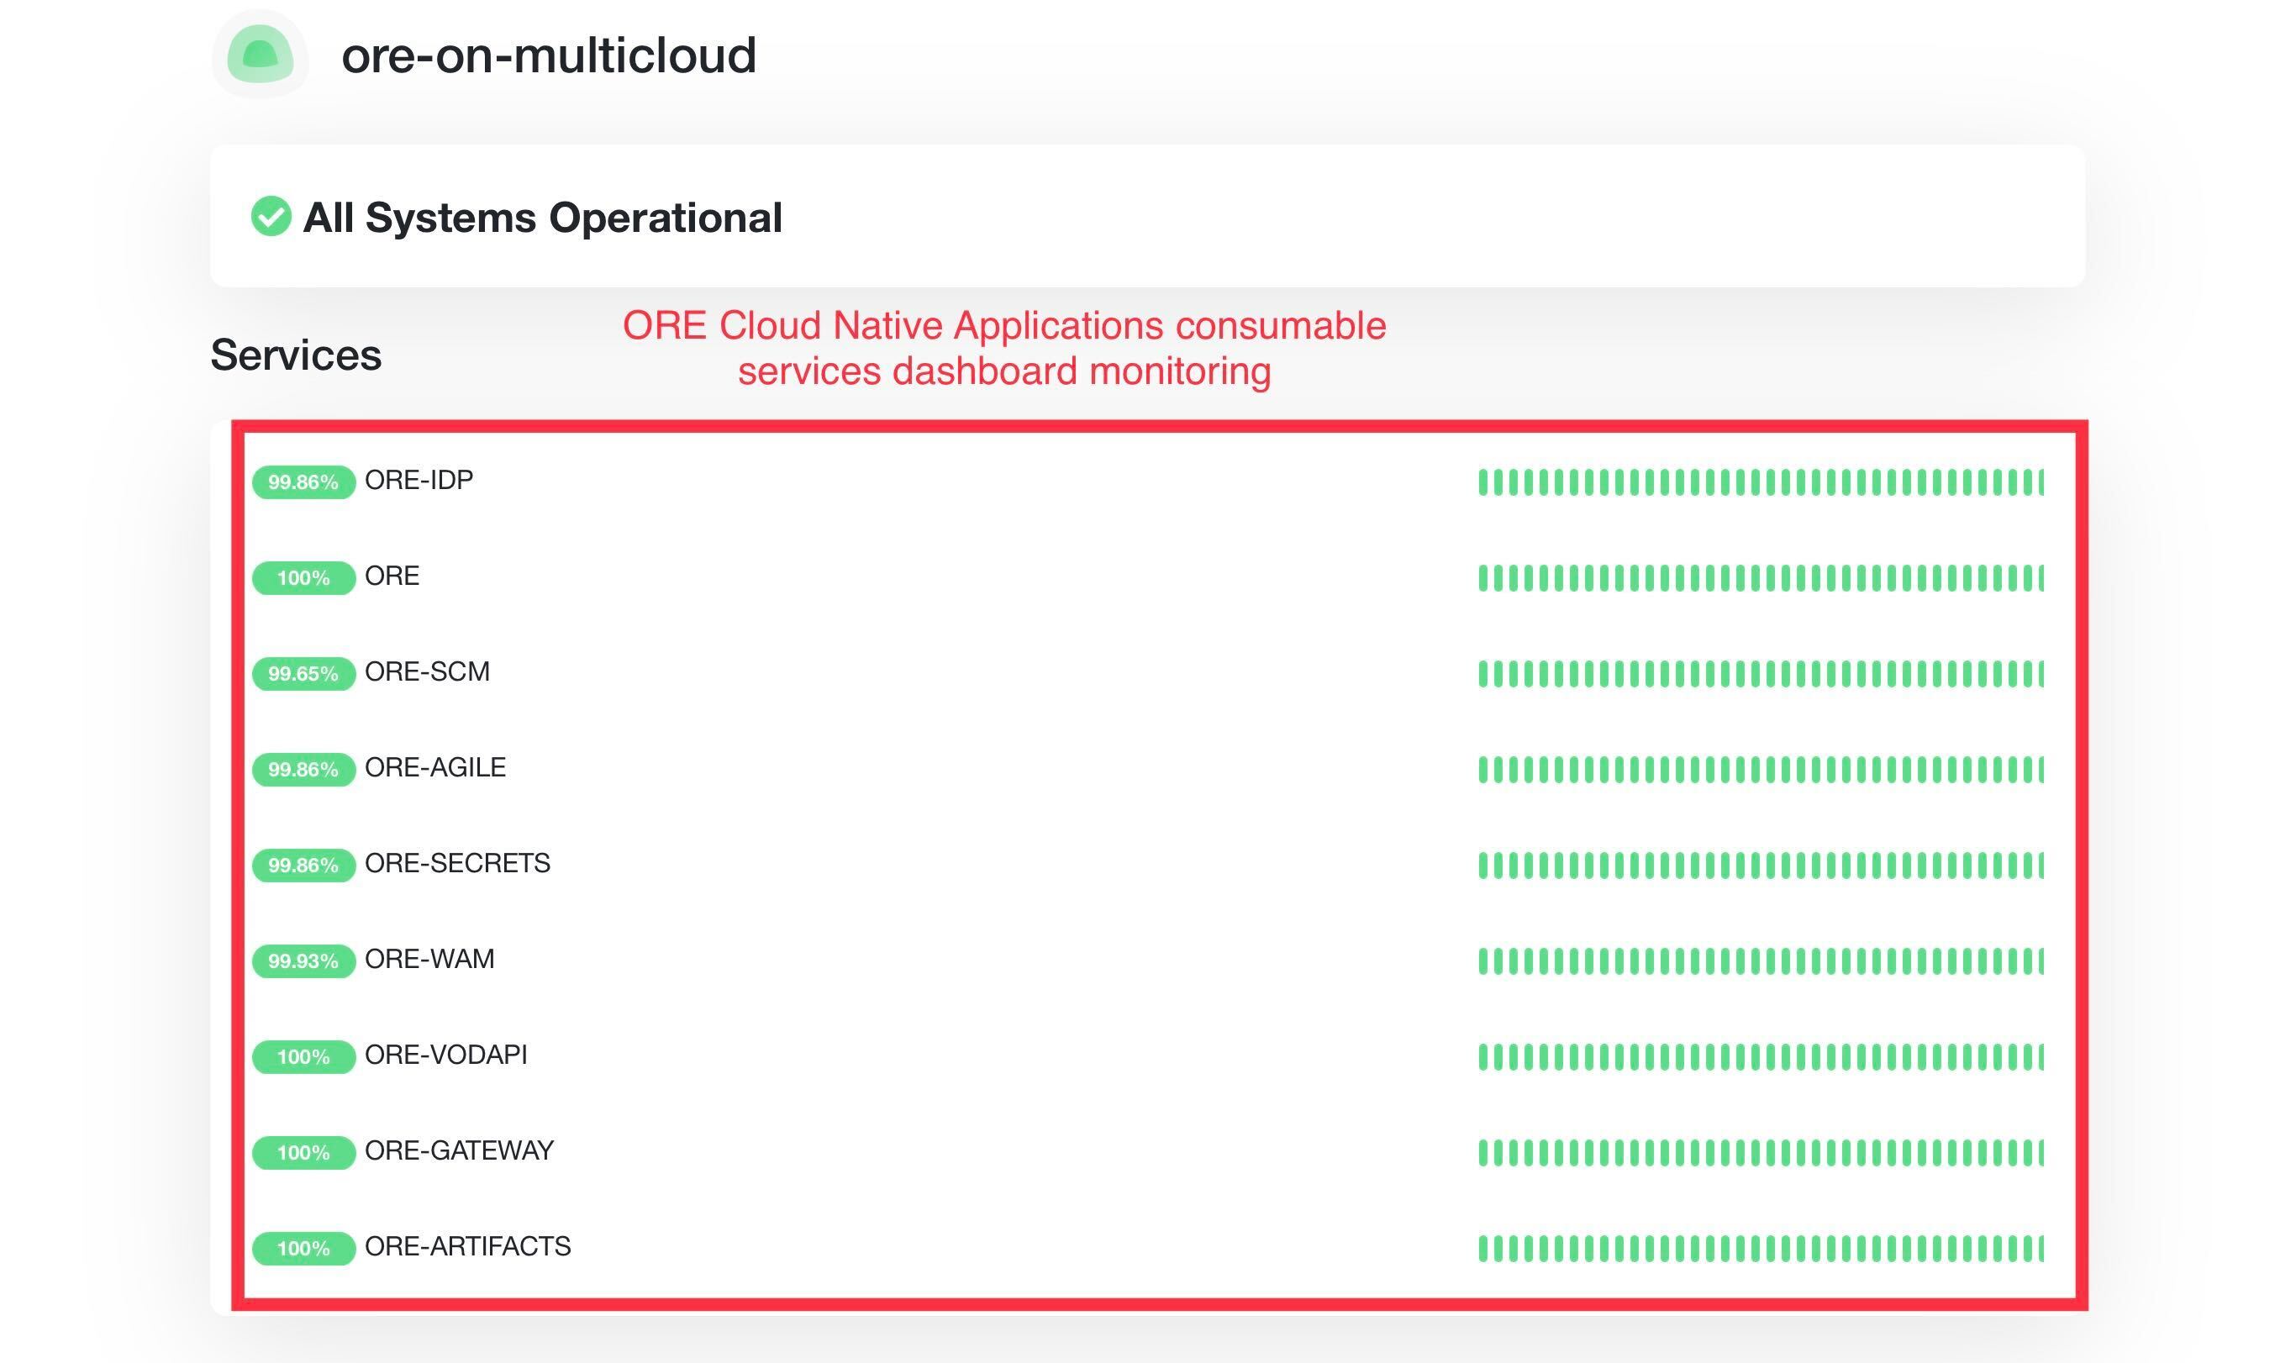The height and width of the screenshot is (1363, 2296).
Task: Click the 100% uptime badge for ORE-GATEWAY
Action: (304, 1153)
